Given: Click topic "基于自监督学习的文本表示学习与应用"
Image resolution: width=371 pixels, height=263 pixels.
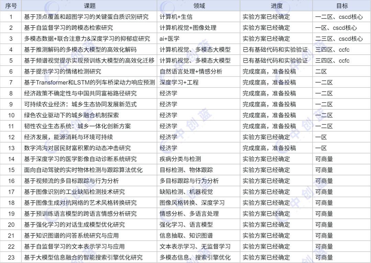Looking at the screenshot, I should coord(75,247).
